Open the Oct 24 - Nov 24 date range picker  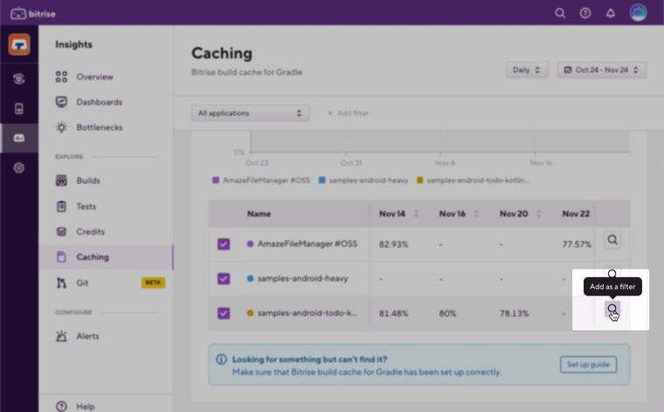(601, 70)
